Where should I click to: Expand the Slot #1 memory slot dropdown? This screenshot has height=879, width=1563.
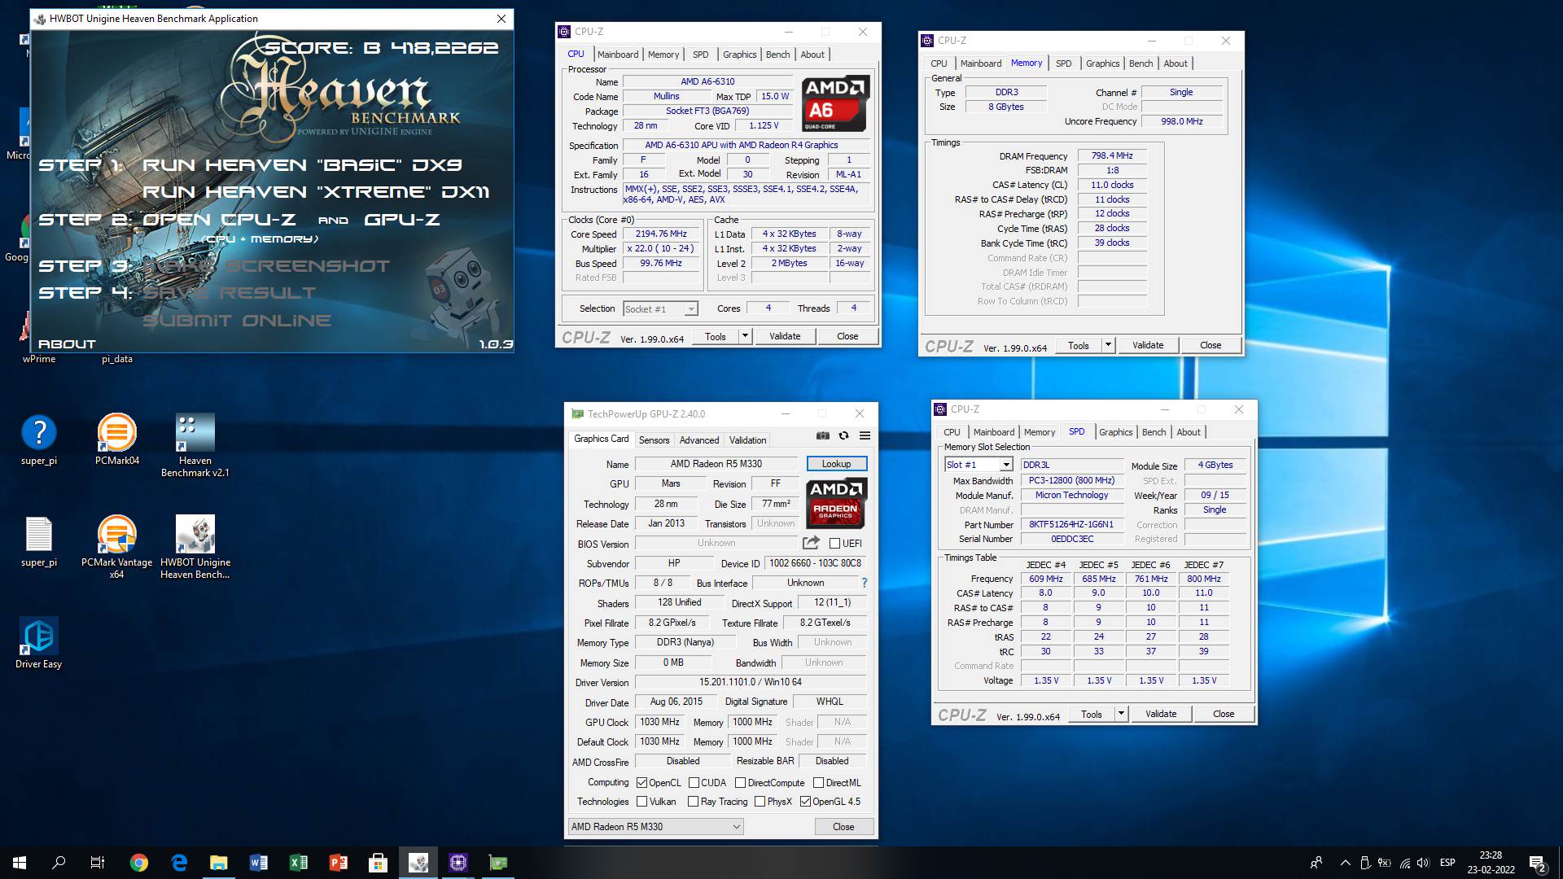click(1006, 465)
